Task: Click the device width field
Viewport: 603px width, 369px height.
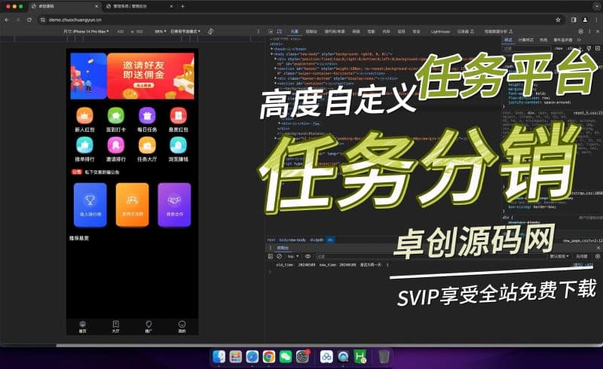Action: 121,32
